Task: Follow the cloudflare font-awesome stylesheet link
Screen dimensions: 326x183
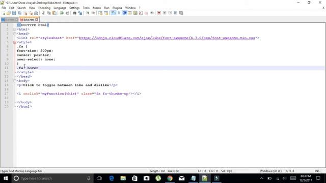Action: (x=167, y=38)
